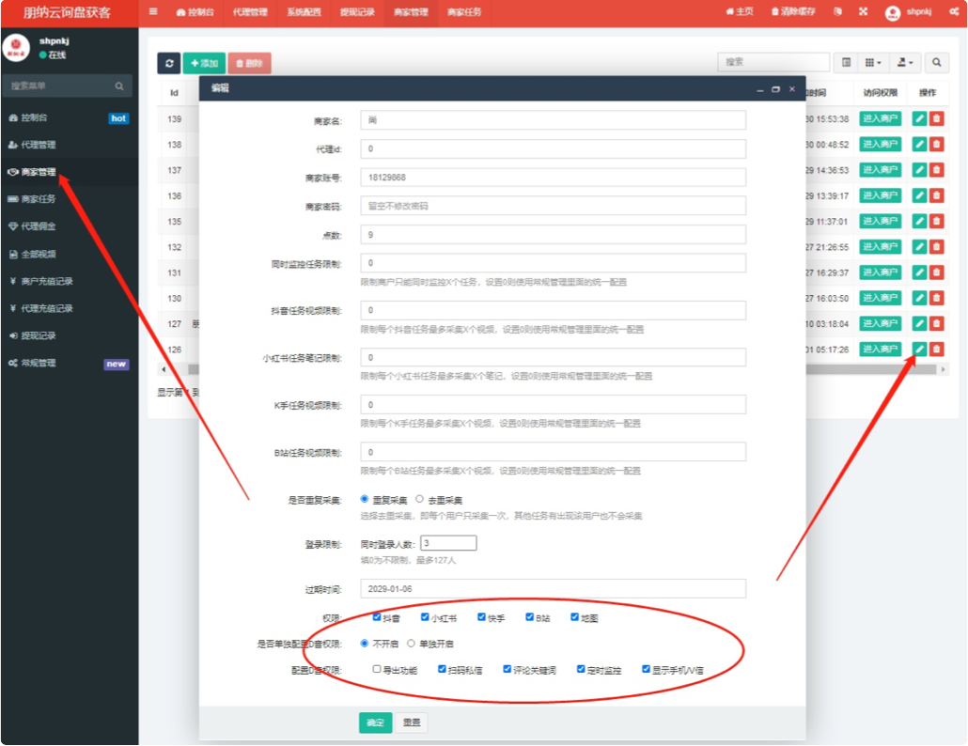The width and height of the screenshot is (968, 746).
Task: Uncheck the 快手 permission checkbox
Action: click(481, 617)
